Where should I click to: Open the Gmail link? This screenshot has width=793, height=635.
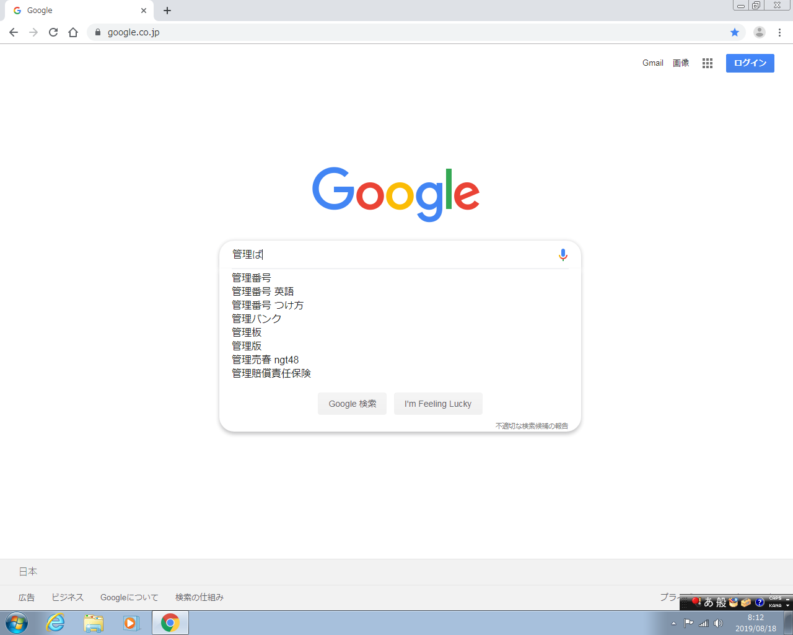click(652, 63)
